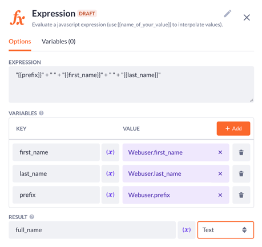Add a new variable with Add button
The image size is (262, 247).
[233, 128]
